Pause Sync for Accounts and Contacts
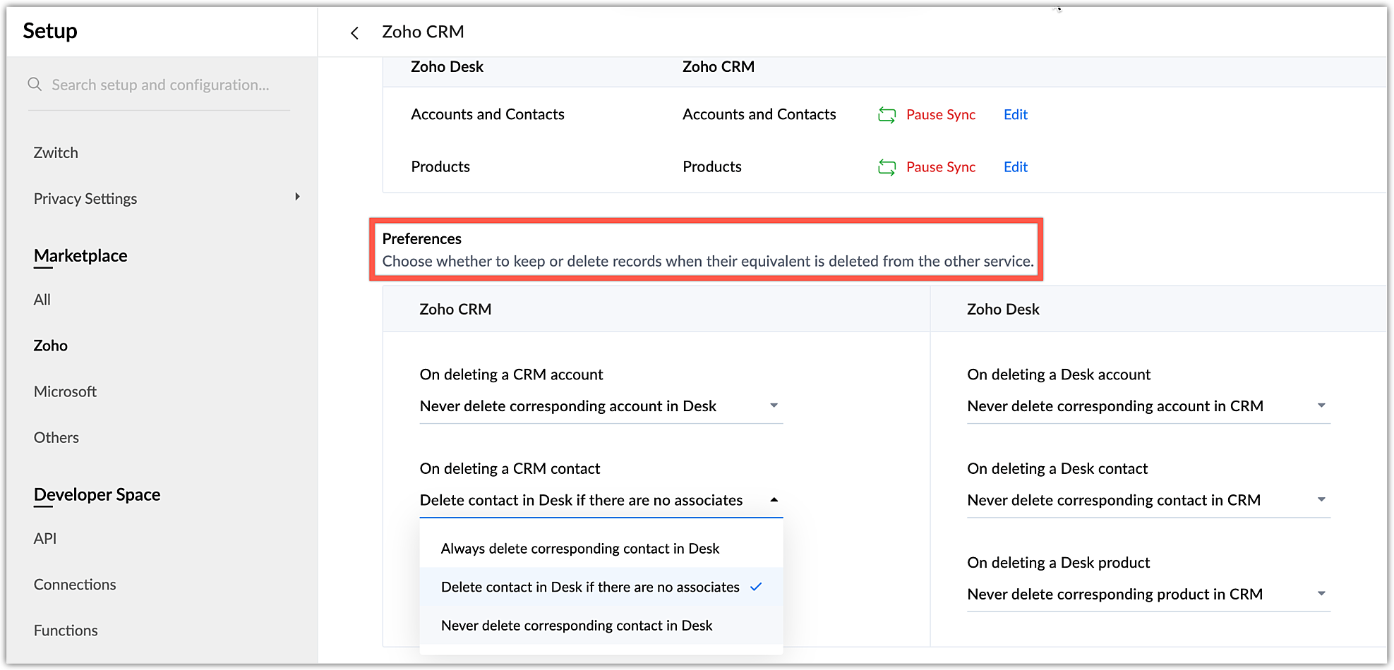 pos(940,115)
